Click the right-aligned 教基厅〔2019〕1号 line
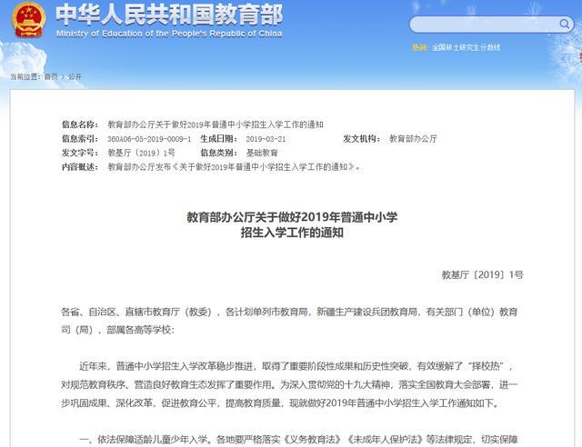 482,275
